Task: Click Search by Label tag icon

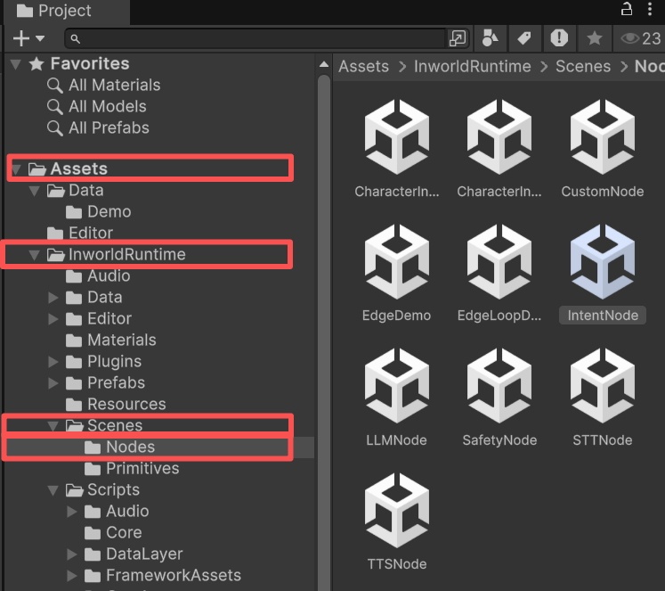Action: pyautogui.click(x=524, y=38)
